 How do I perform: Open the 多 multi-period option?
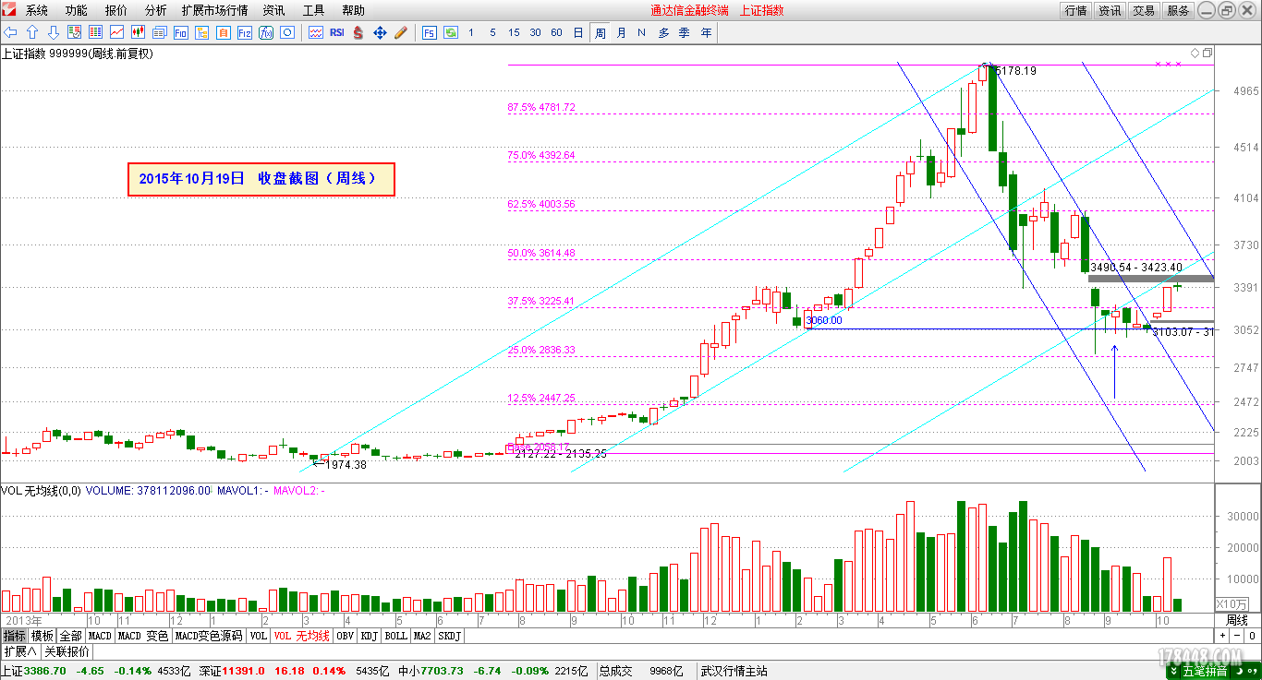663,32
